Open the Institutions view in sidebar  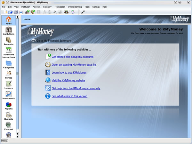(9, 31)
